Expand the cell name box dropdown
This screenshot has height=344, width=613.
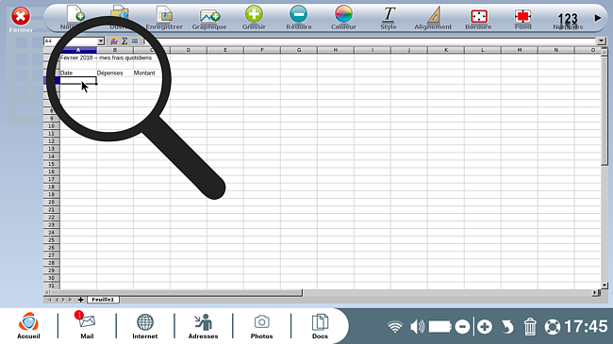pyautogui.click(x=101, y=41)
